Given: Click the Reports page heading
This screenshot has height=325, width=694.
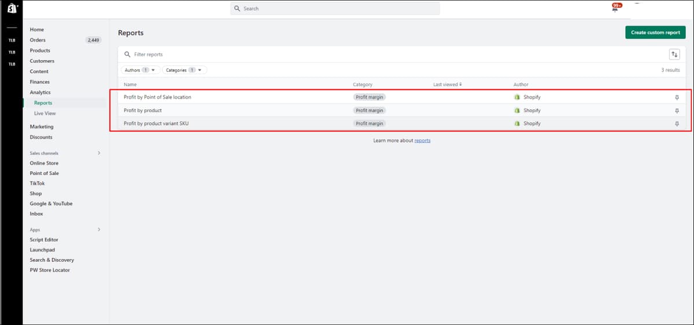Looking at the screenshot, I should (x=131, y=33).
